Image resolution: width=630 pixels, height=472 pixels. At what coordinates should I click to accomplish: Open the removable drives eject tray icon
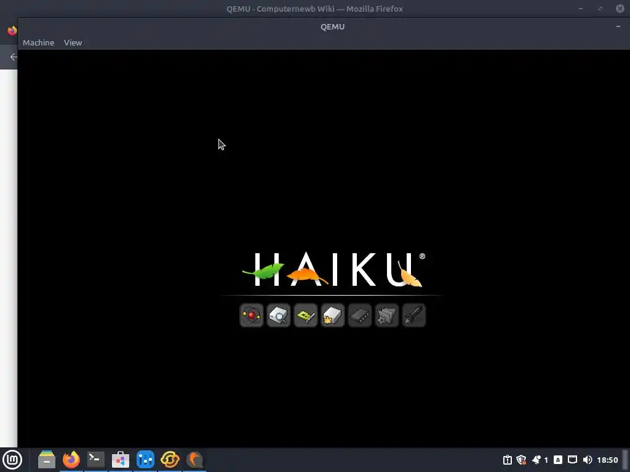(x=558, y=460)
